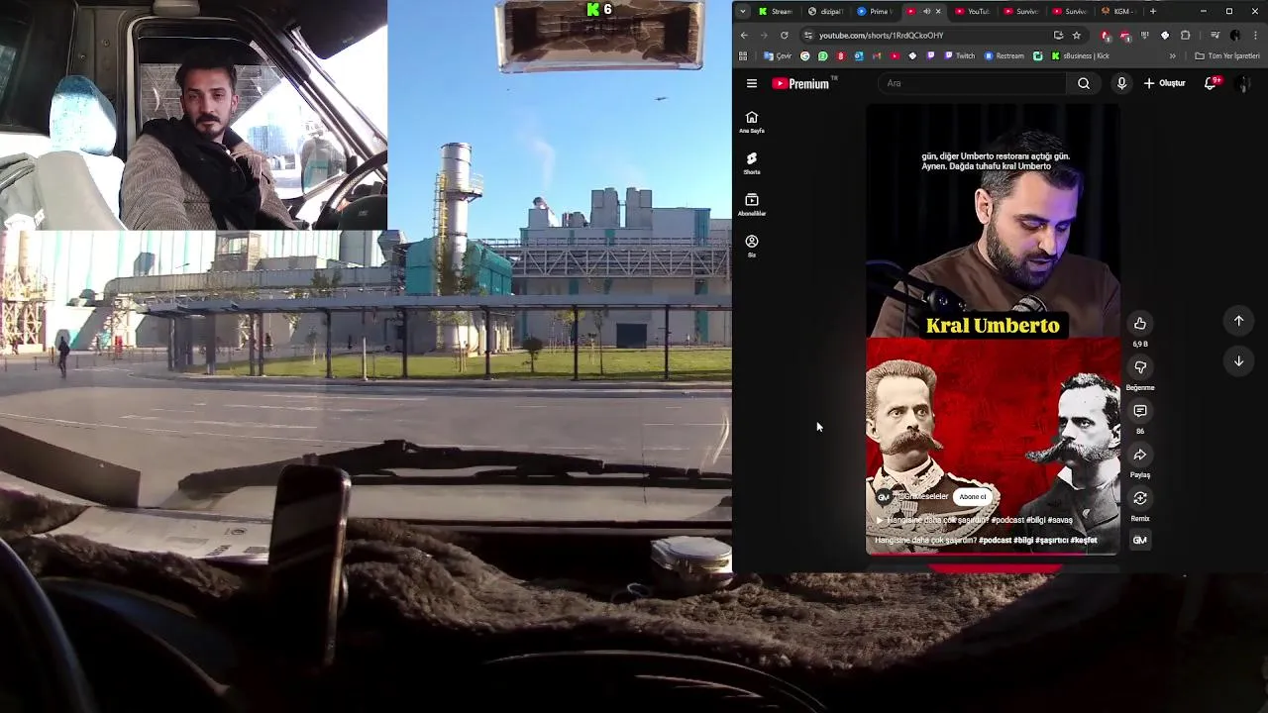1268x713 pixels.
Task: Click the Abone ol subscribe button
Action: click(972, 496)
